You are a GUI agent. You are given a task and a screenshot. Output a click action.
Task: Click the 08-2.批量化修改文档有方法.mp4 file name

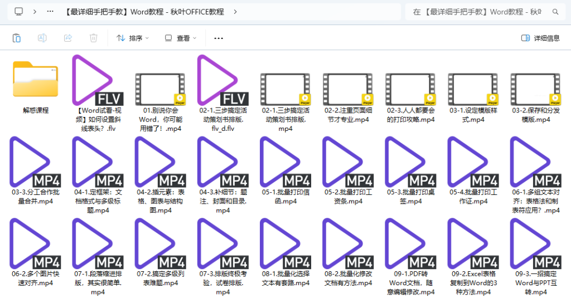click(348, 279)
